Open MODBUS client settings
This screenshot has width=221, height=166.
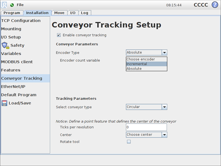pyautogui.click(x=25, y=62)
